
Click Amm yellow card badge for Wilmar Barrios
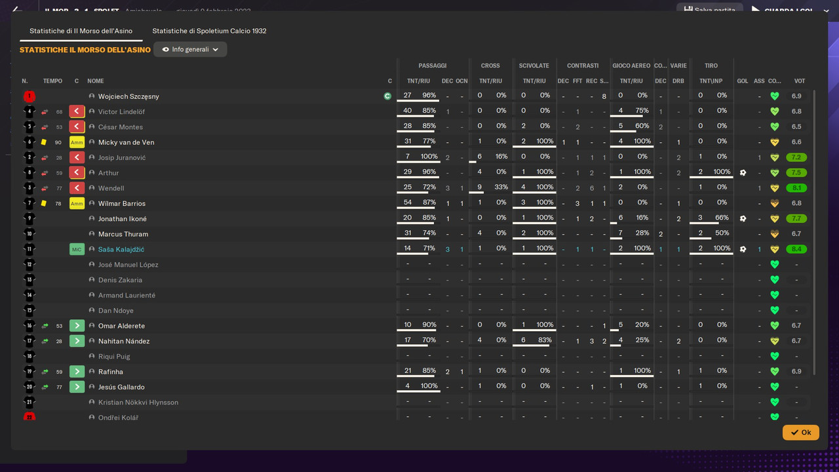click(x=77, y=203)
